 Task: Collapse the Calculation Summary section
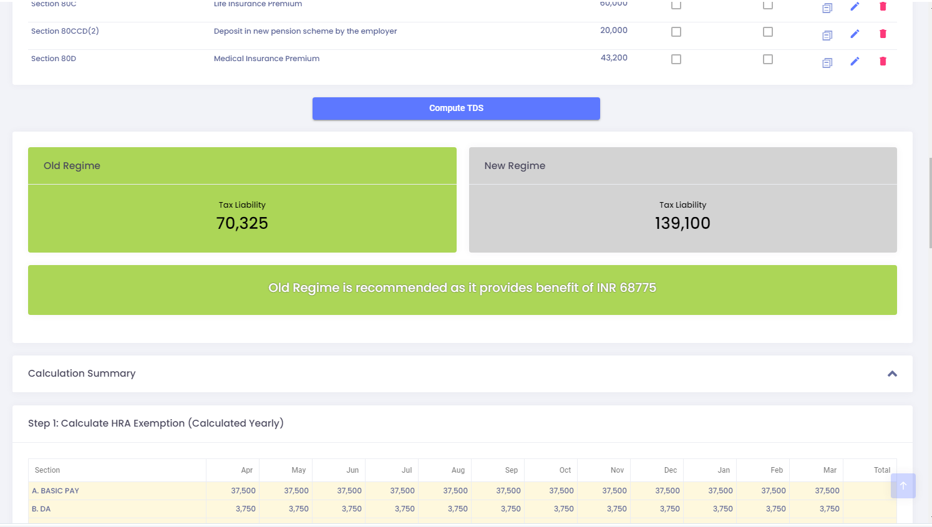coord(892,374)
